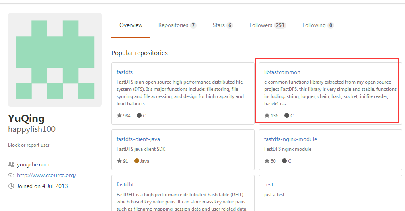Click the organization icon beside yongche.com
The height and width of the screenshot is (211, 405).
click(11, 164)
